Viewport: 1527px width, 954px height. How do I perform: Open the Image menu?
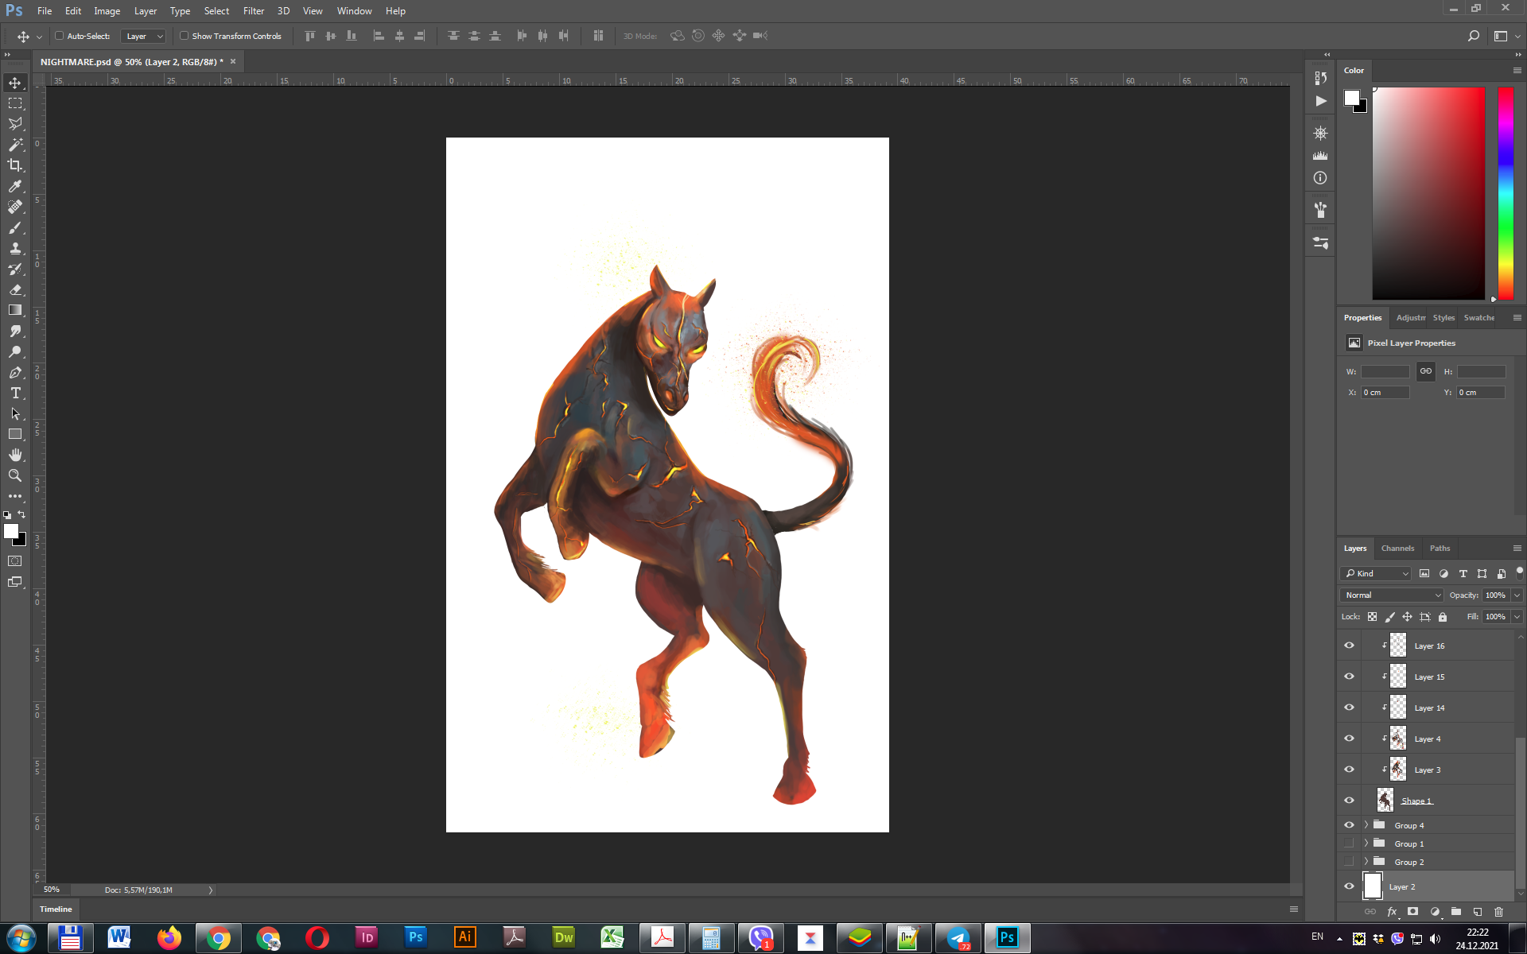click(x=107, y=11)
